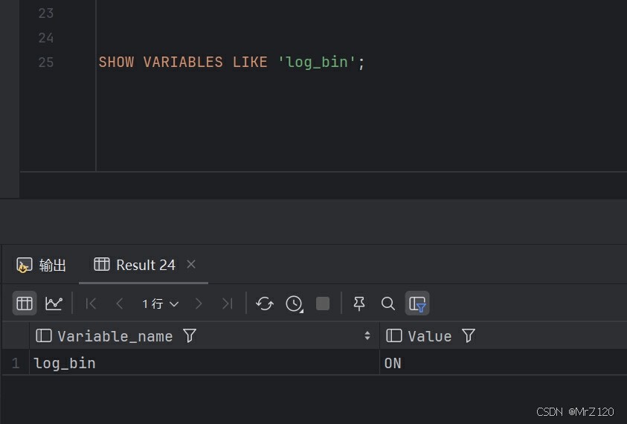
Task: Pin the Result 24 tab
Action: click(x=359, y=303)
